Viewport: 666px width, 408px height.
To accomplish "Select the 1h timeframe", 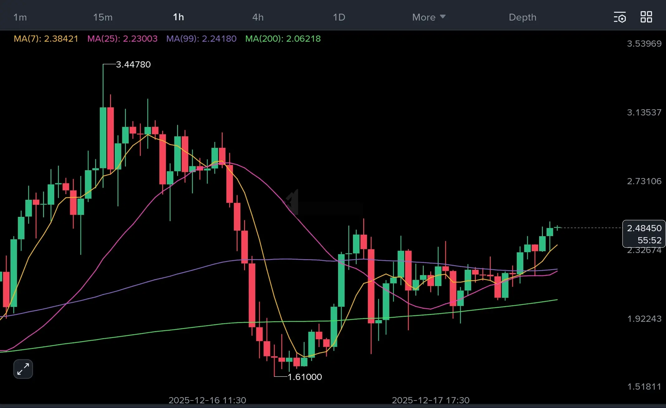I will (x=178, y=17).
